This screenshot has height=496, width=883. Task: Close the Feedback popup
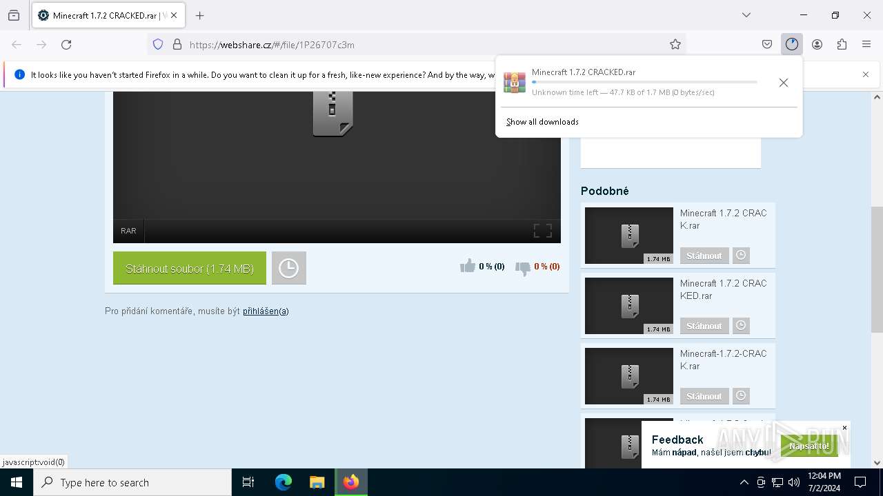pyautogui.click(x=844, y=428)
